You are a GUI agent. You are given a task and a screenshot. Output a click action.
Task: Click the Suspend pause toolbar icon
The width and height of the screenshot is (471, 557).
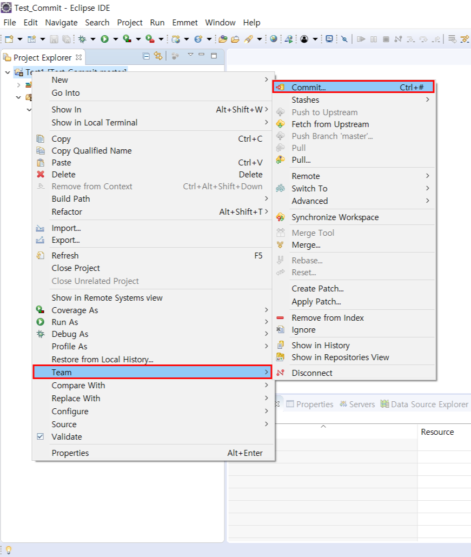373,39
